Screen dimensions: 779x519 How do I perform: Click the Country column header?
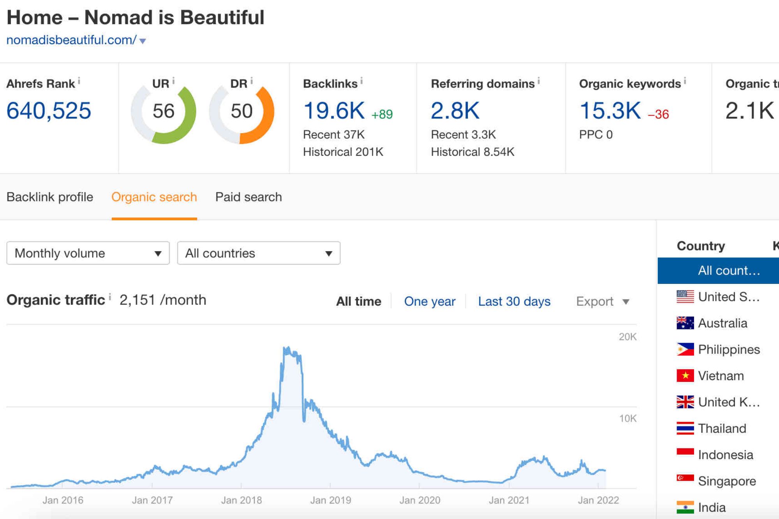701,246
